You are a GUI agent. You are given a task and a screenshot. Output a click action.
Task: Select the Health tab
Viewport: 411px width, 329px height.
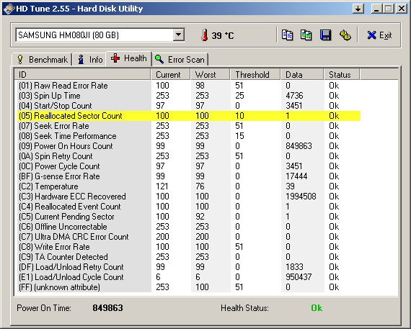tap(128, 58)
